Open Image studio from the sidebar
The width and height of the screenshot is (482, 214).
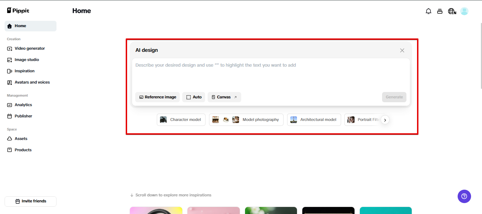(27, 60)
